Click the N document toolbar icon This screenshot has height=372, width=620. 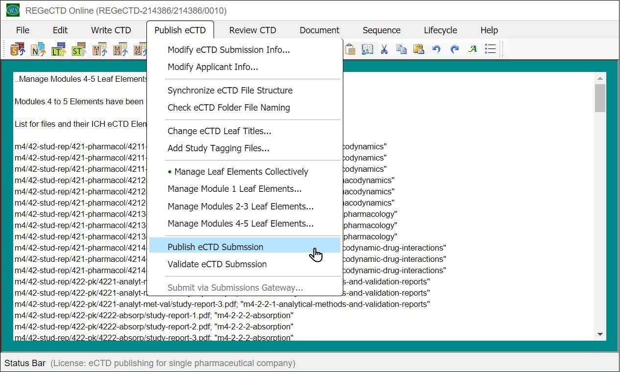[38, 49]
